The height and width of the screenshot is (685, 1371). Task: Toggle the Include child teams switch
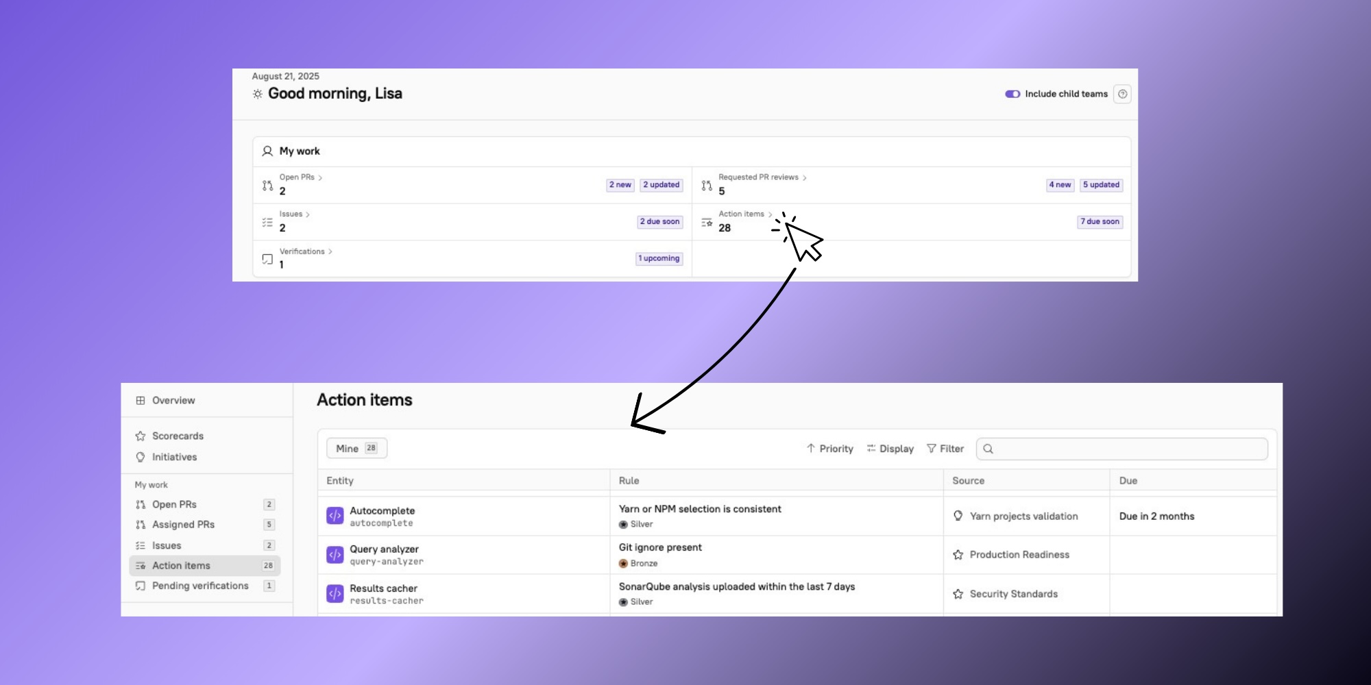click(1012, 94)
